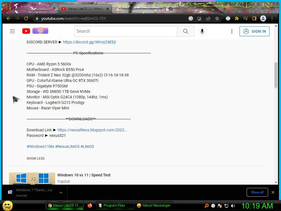Open the media controls icon
The height and width of the screenshot is (211, 281).
246,18
